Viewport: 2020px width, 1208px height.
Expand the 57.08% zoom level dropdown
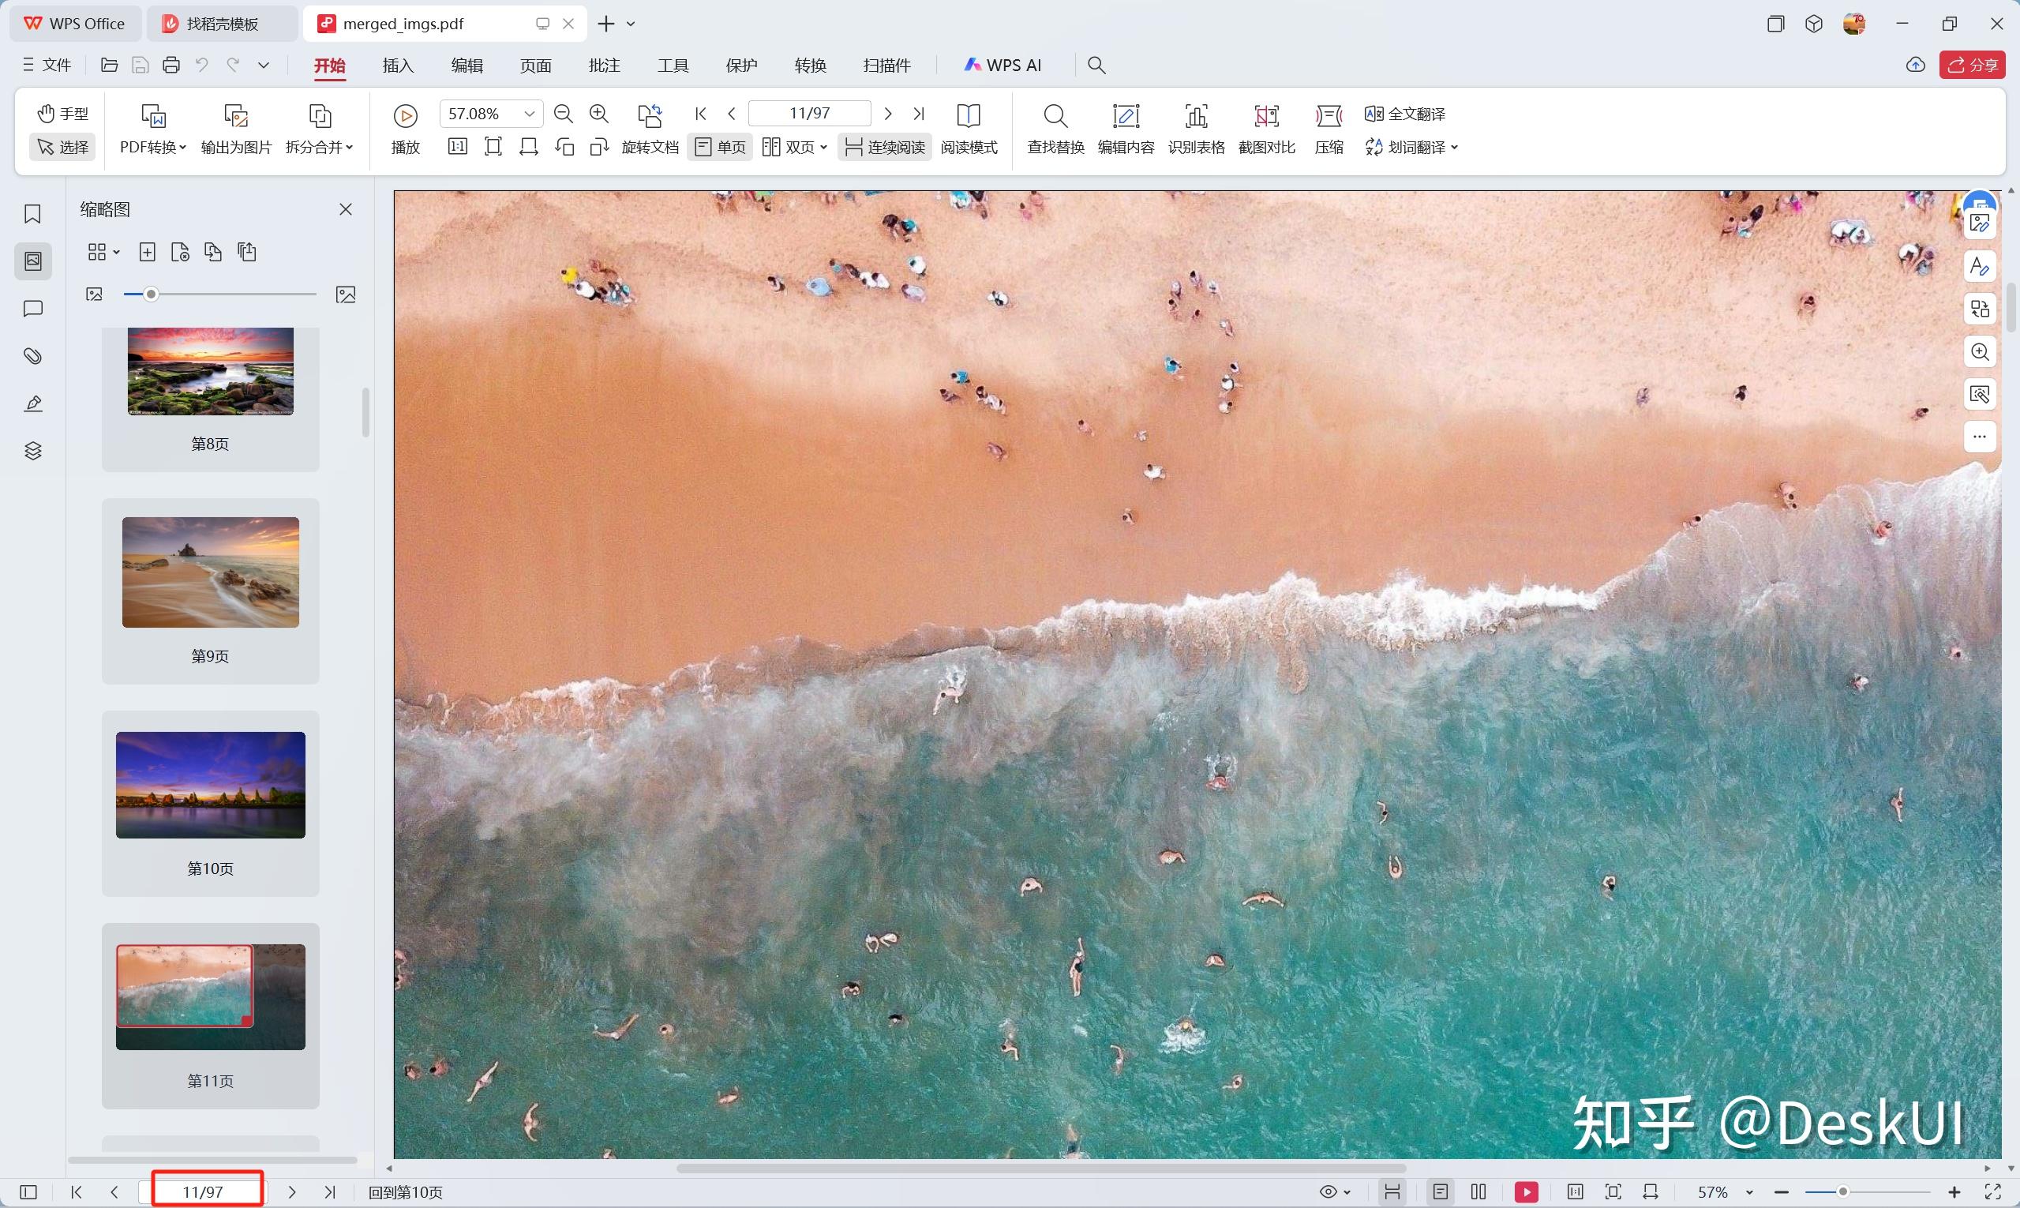(x=529, y=114)
